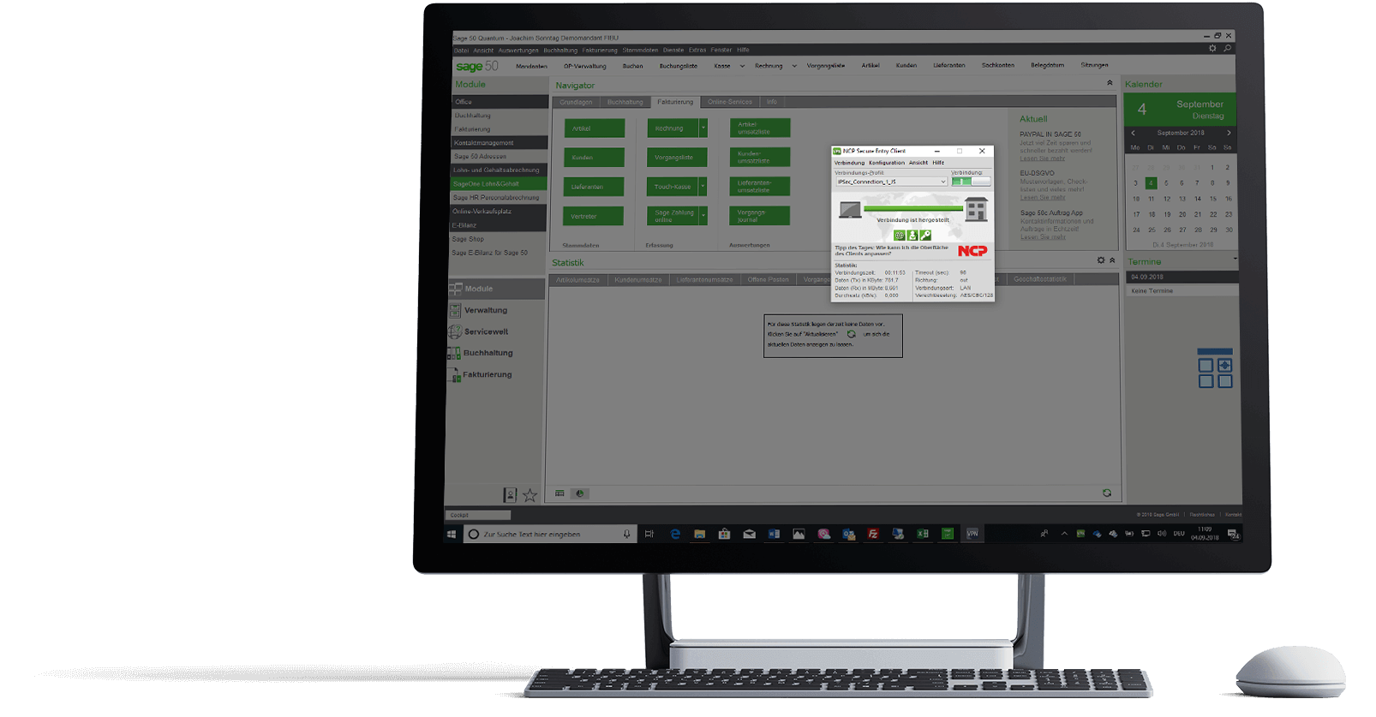Go to next month in calendar
This screenshot has height=717, width=1376.
click(1229, 133)
